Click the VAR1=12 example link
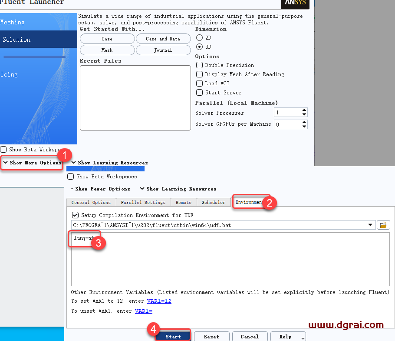The height and width of the screenshot is (341, 395). (159, 301)
